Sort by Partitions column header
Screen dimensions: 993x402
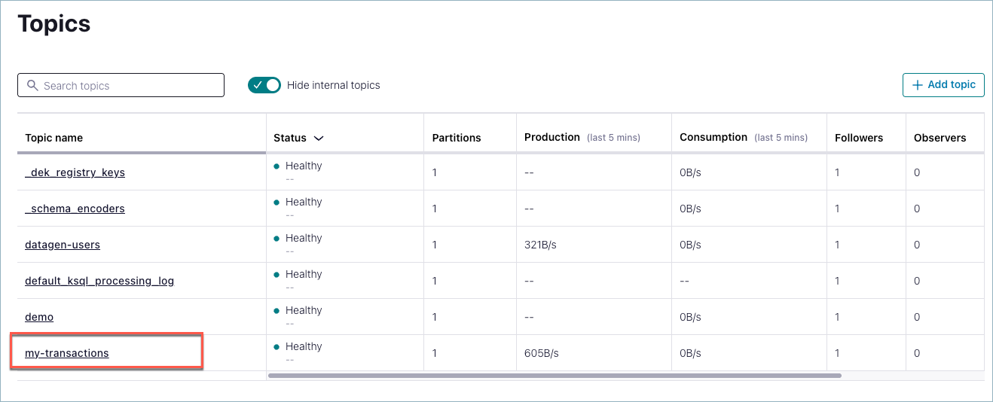pos(457,138)
